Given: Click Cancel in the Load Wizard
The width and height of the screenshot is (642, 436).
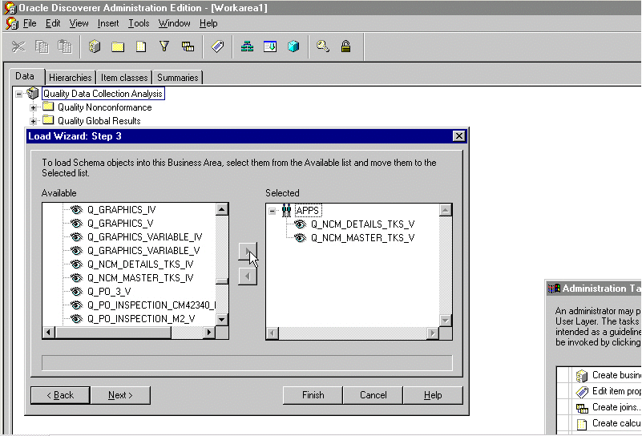Looking at the screenshot, I should click(x=373, y=395).
